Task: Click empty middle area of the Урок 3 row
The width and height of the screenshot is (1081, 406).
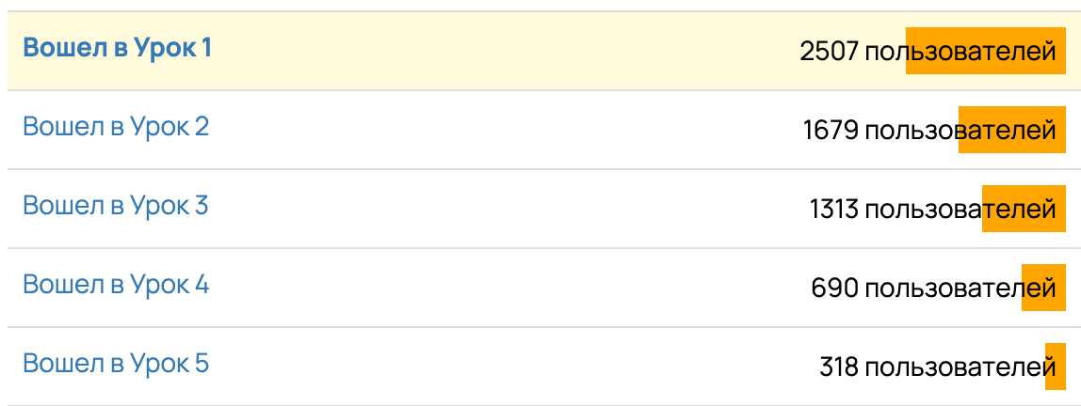Action: point(499,209)
